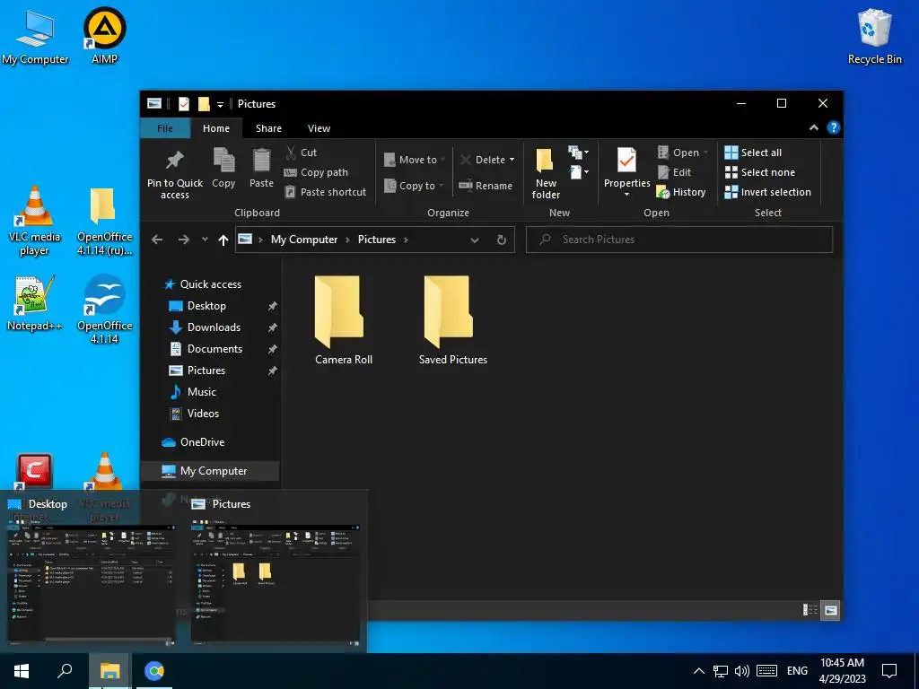Click Pictures in address path
The image size is (919, 689).
coord(377,240)
